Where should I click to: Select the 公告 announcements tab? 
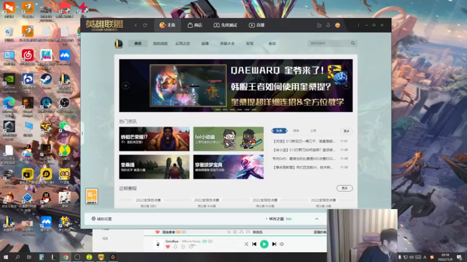tap(313, 130)
